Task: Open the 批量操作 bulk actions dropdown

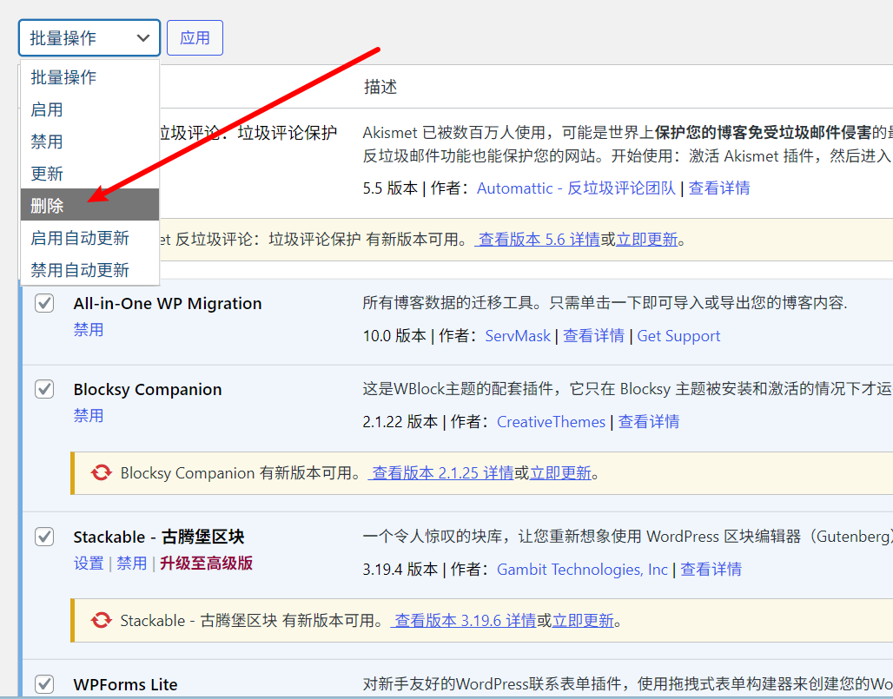Action: coord(89,38)
